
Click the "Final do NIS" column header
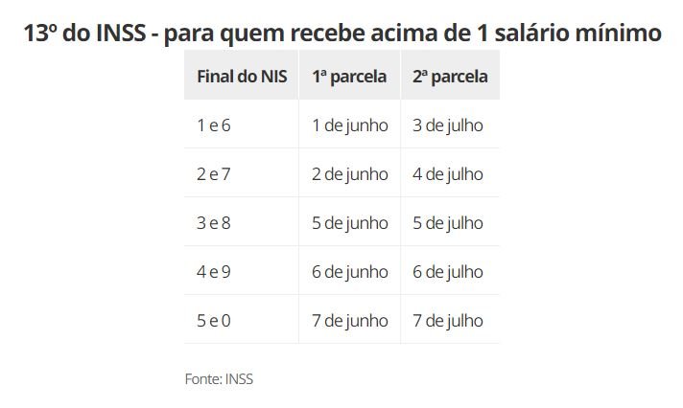(x=241, y=77)
